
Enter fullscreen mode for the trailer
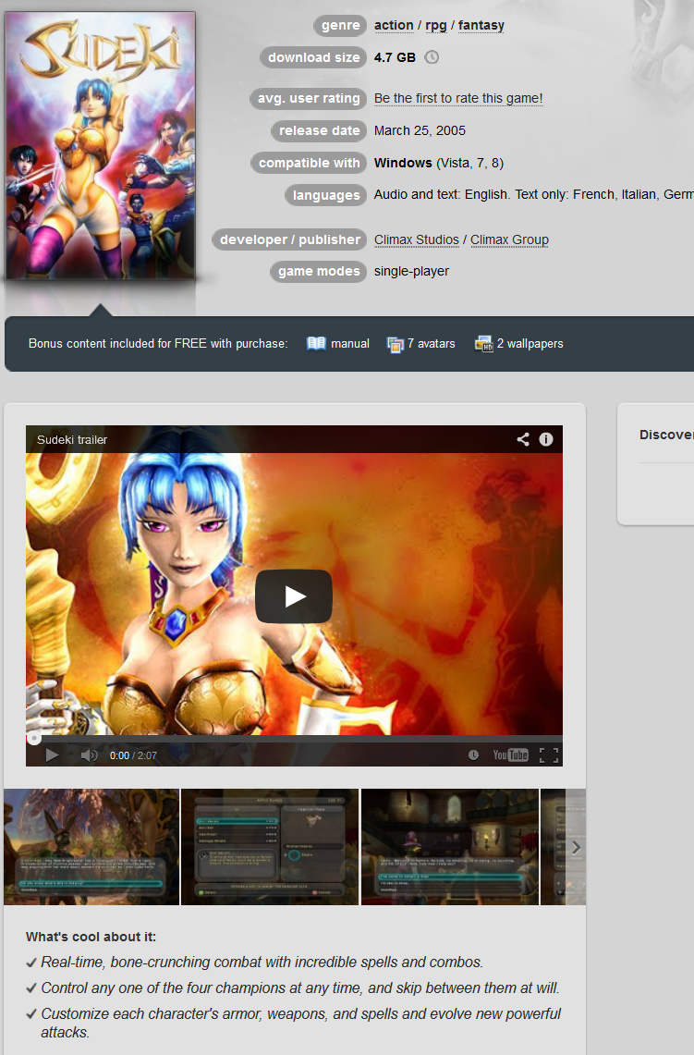click(549, 754)
